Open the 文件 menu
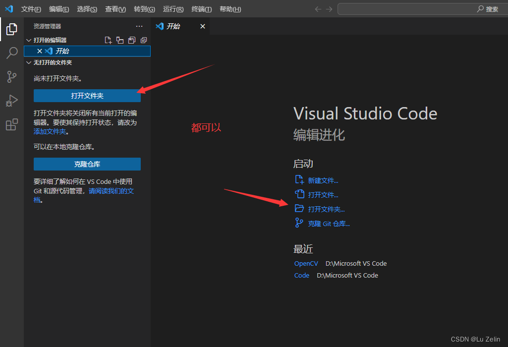The height and width of the screenshot is (347, 508). tap(31, 8)
